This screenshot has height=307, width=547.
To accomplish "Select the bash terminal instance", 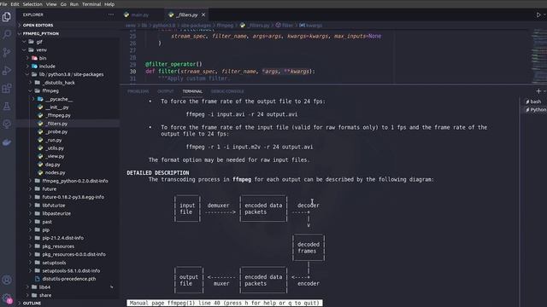I will click(533, 101).
